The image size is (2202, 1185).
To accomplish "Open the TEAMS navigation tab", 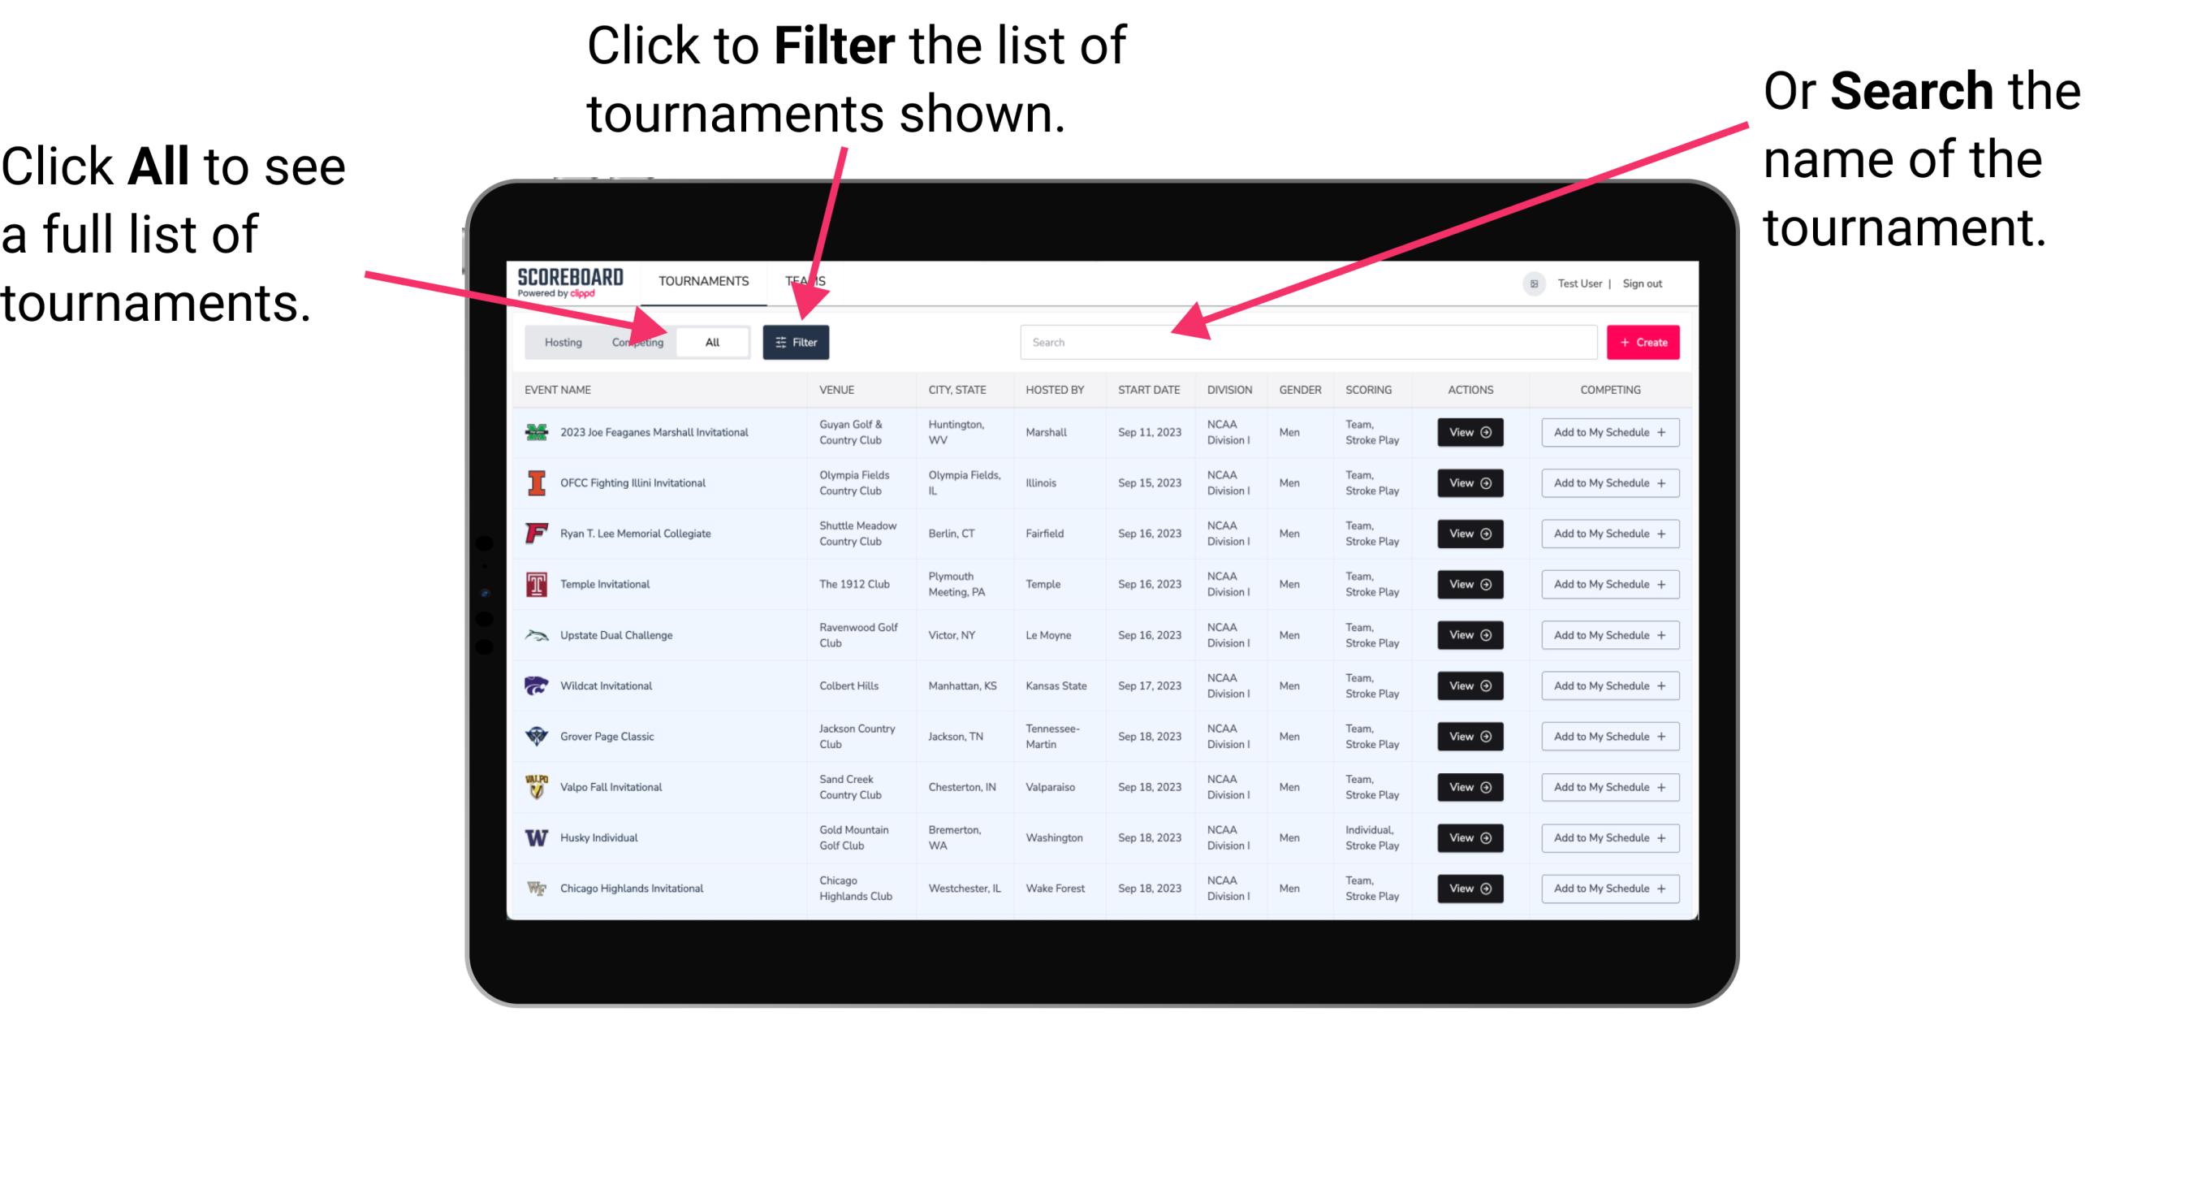I will click(x=806, y=280).
